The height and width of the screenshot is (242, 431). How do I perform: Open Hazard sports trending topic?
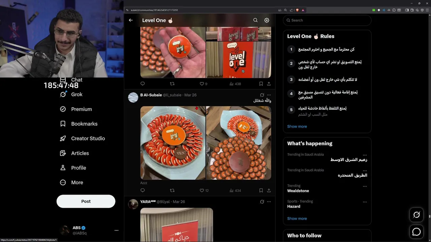[x=294, y=206]
